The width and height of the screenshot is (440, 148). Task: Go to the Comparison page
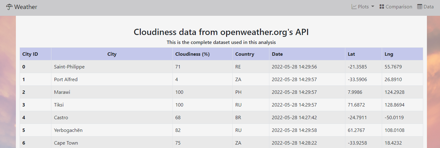396,7
